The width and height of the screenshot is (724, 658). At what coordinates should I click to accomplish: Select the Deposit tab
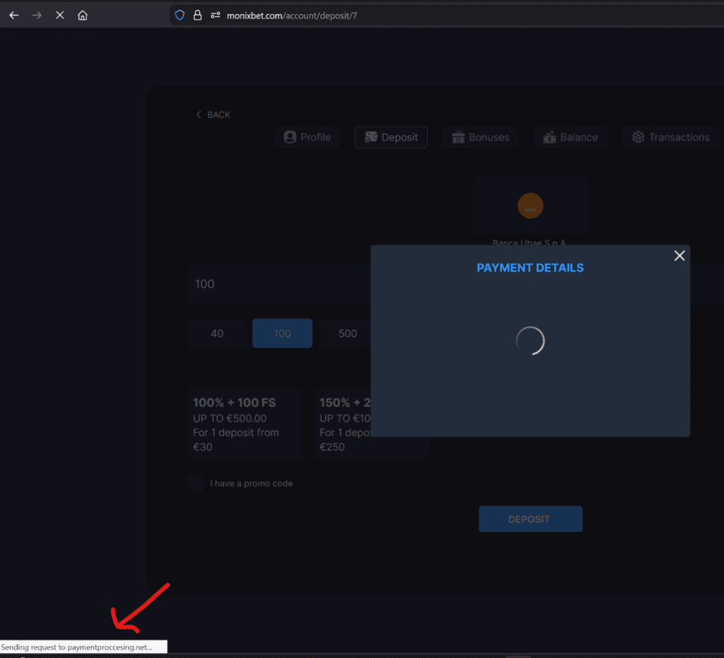[x=391, y=137]
